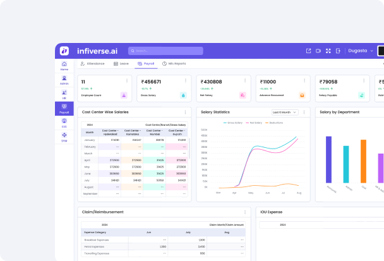
Task: Click the July column in claims table
Action: click(x=188, y=233)
